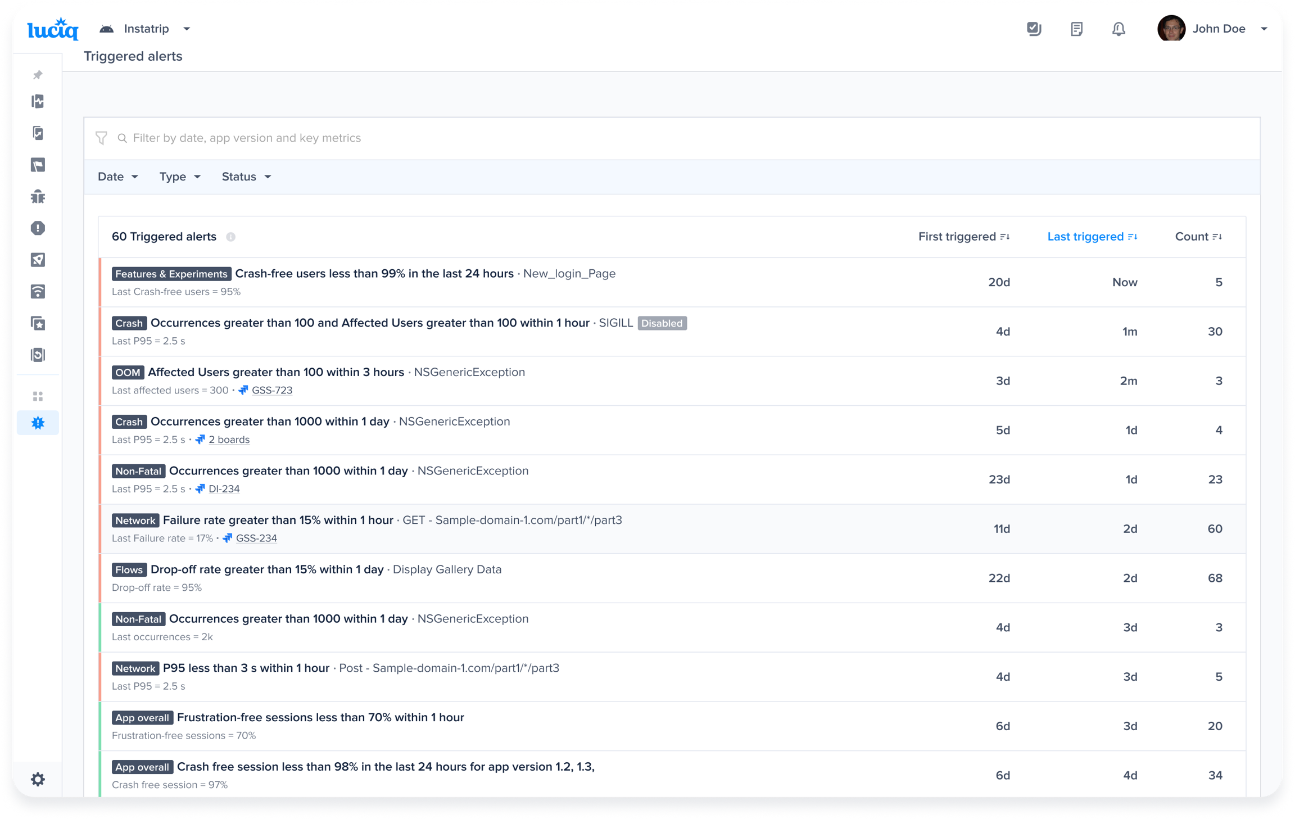Image resolution: width=1295 pixels, height=819 pixels.
Task: Expand the Date filter dropdown
Action: 117,177
